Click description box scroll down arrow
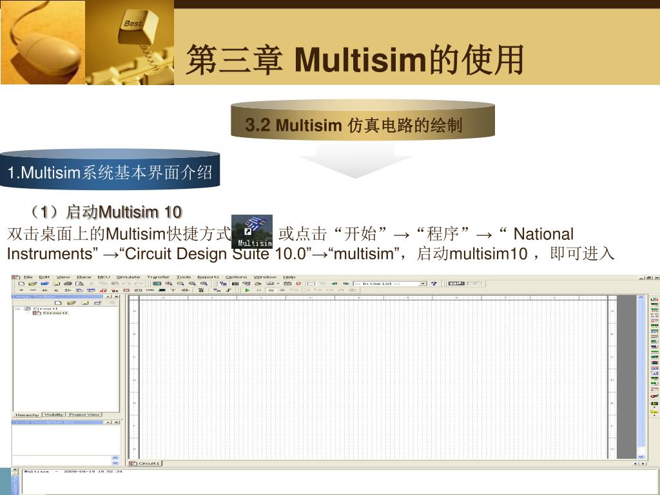660x495 pixels. tap(115, 463)
